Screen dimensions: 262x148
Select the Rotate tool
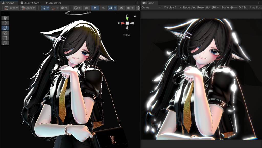coord(5,28)
